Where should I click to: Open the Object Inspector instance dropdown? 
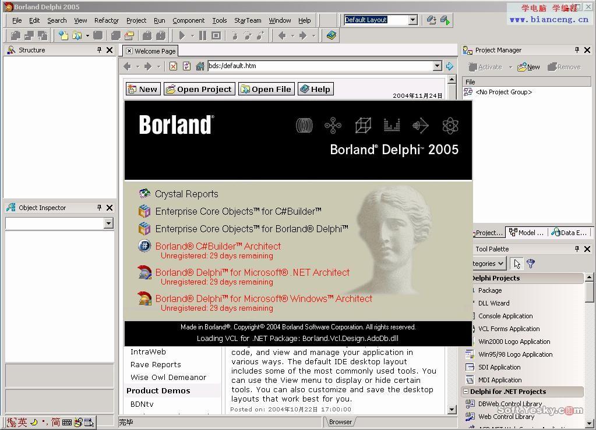pyautogui.click(x=109, y=223)
